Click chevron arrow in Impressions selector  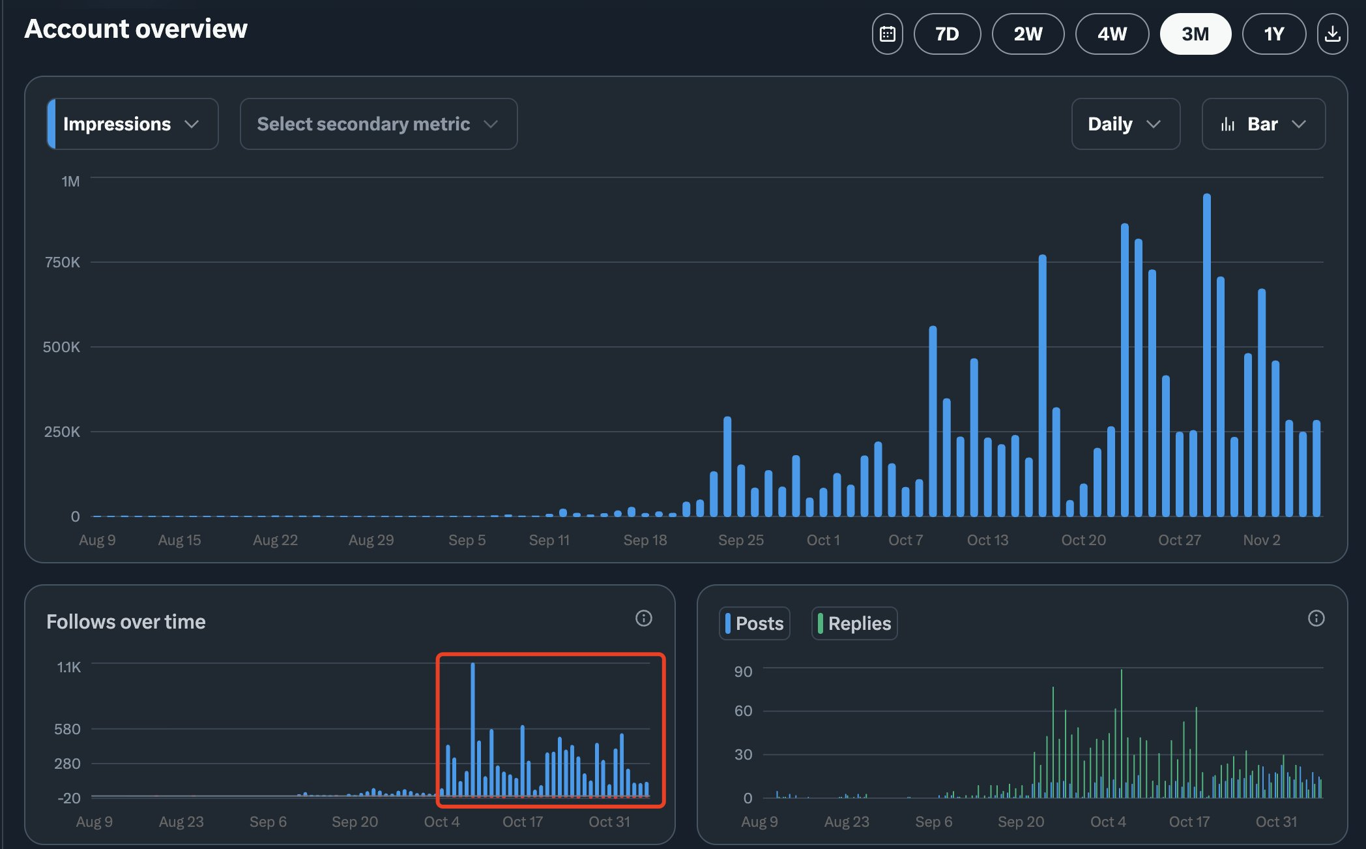coord(192,124)
